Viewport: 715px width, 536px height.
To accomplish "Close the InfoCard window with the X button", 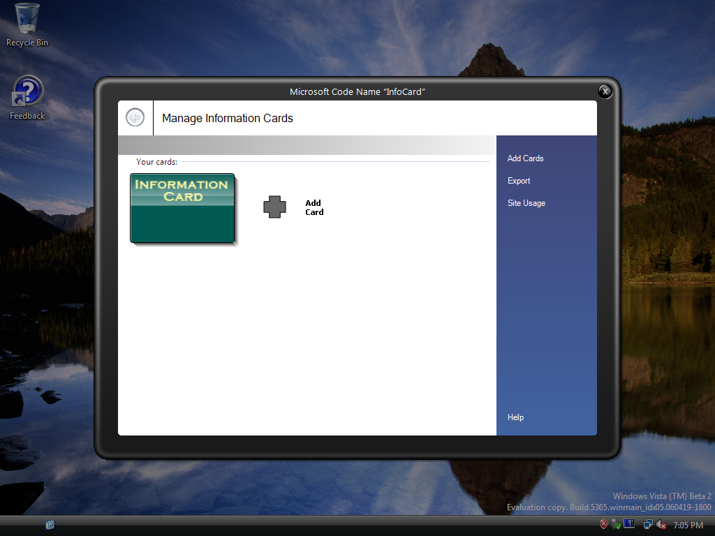I will pos(605,91).
